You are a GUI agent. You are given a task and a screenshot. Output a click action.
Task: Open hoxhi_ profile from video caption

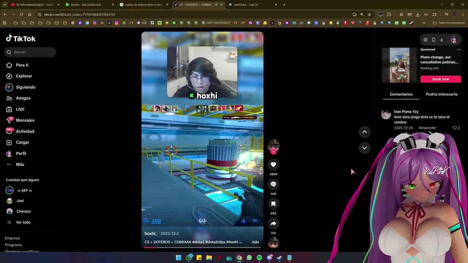coord(151,233)
